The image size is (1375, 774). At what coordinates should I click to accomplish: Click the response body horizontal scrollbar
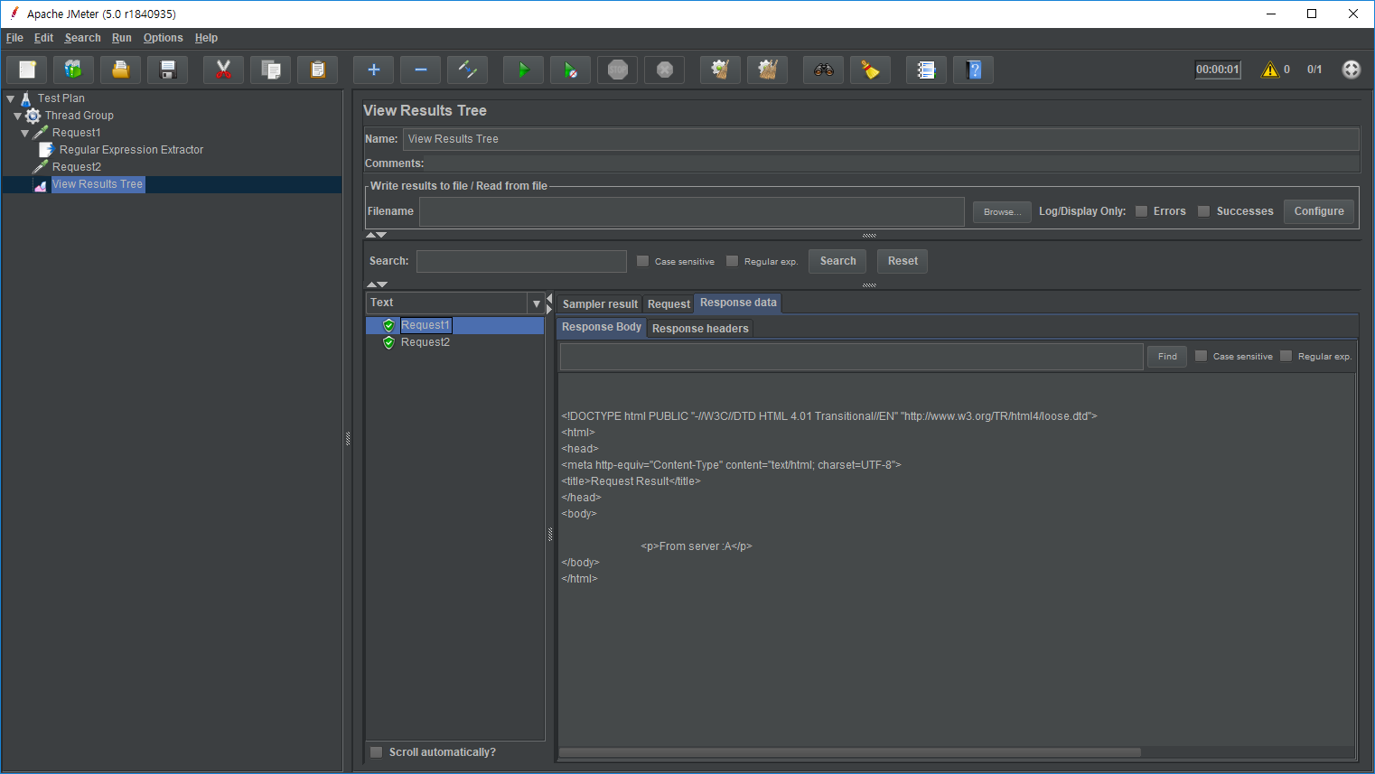[x=849, y=752]
